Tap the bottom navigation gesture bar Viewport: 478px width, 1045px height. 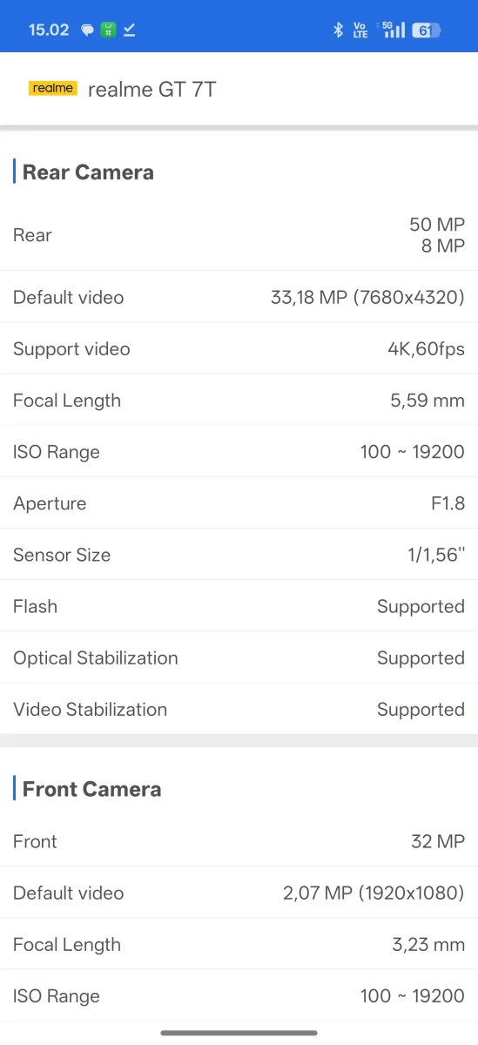click(x=239, y=1033)
